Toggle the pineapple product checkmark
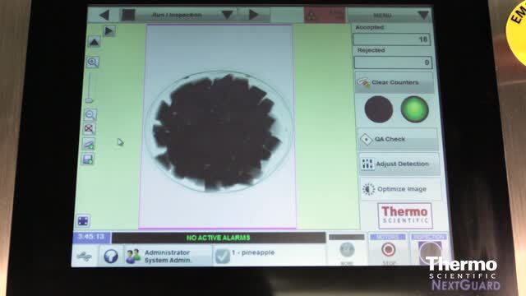The height and width of the screenshot is (296, 526). coord(222,257)
